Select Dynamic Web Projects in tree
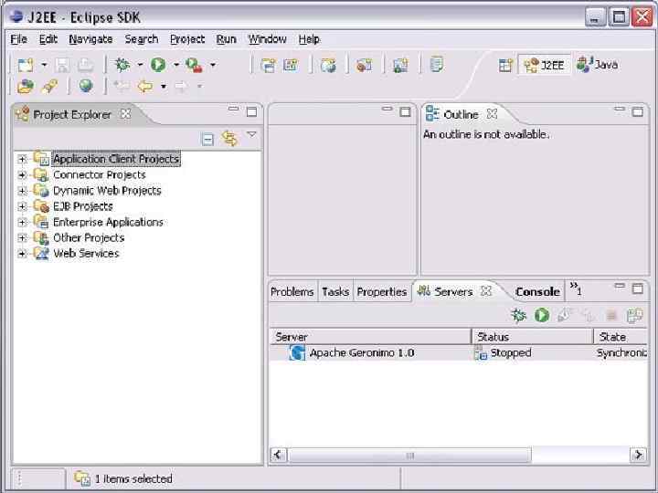 (x=107, y=191)
